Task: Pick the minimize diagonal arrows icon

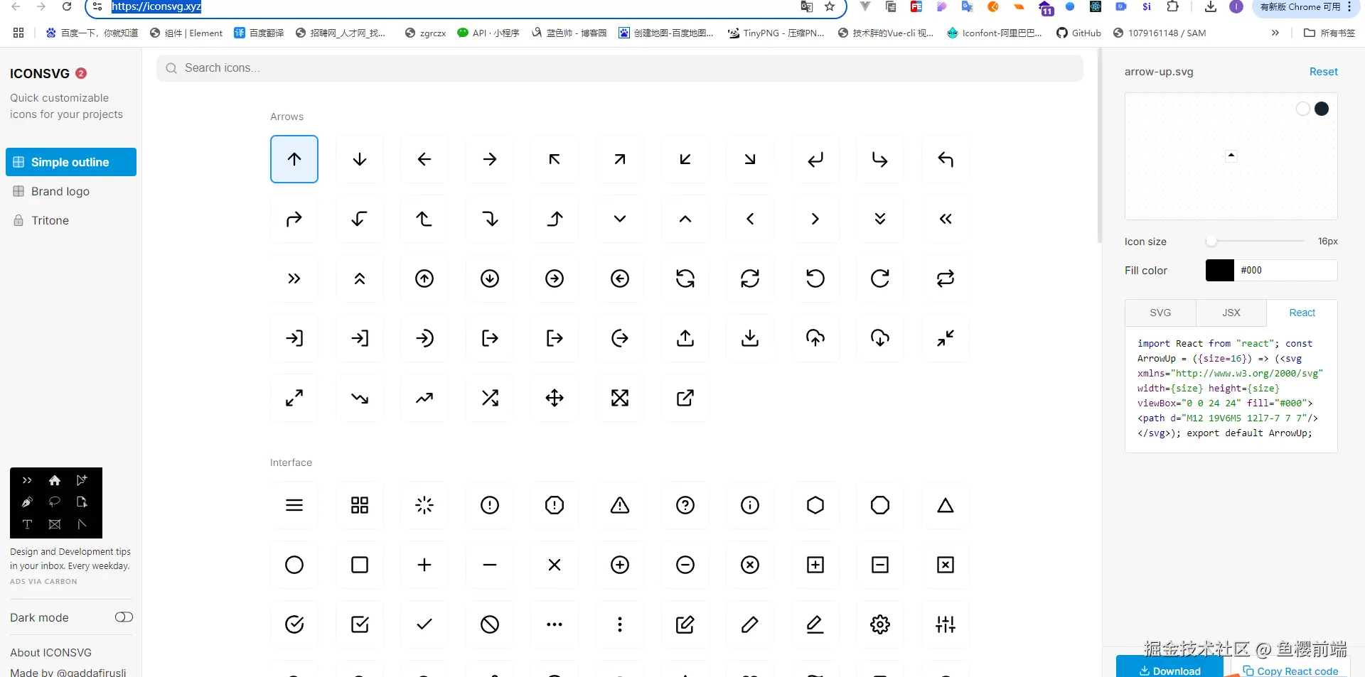Action: (946, 338)
